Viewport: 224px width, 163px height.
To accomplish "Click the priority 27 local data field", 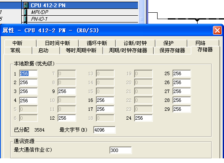I will click(181, 91).
